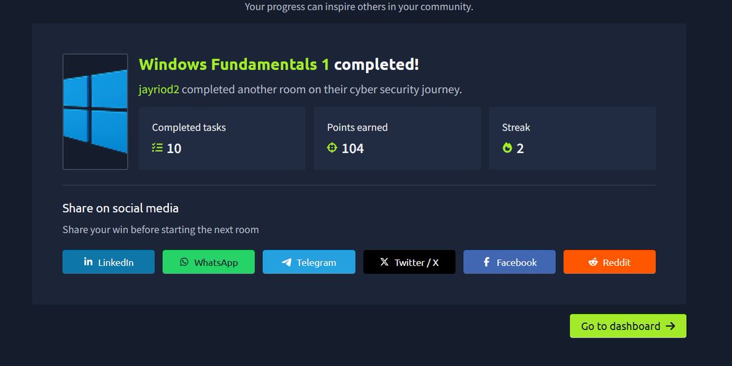Share the win on Reddit
The image size is (732, 366).
(x=609, y=262)
